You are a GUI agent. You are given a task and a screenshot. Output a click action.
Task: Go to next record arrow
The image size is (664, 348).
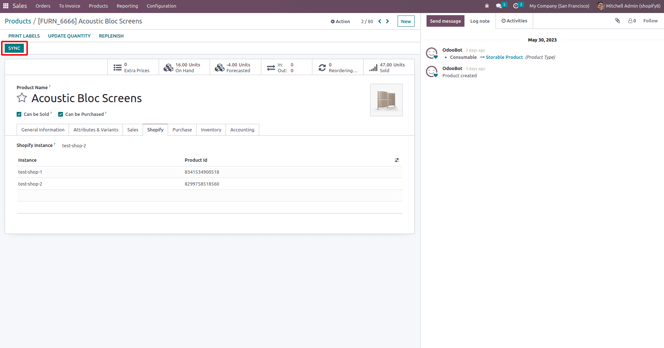pos(387,21)
